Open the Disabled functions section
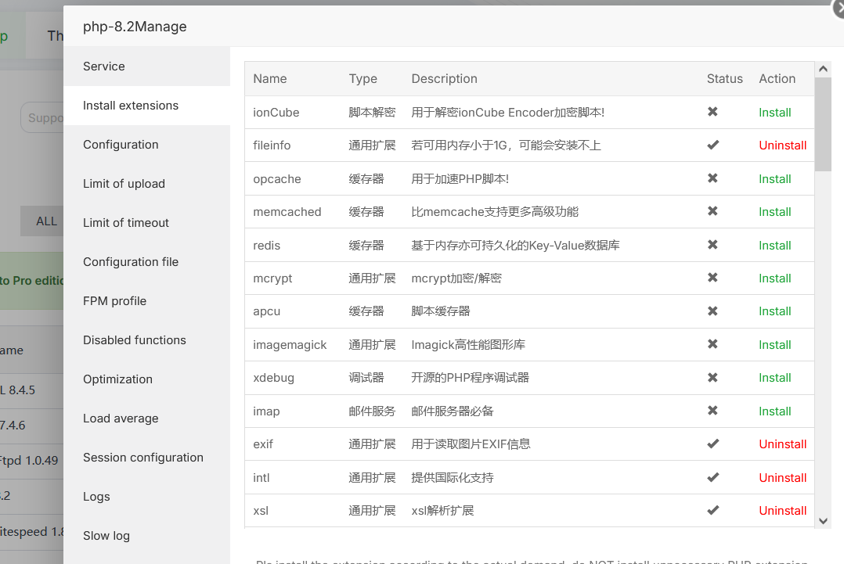 (135, 340)
